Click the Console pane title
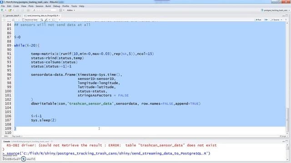 pos(6,141)
